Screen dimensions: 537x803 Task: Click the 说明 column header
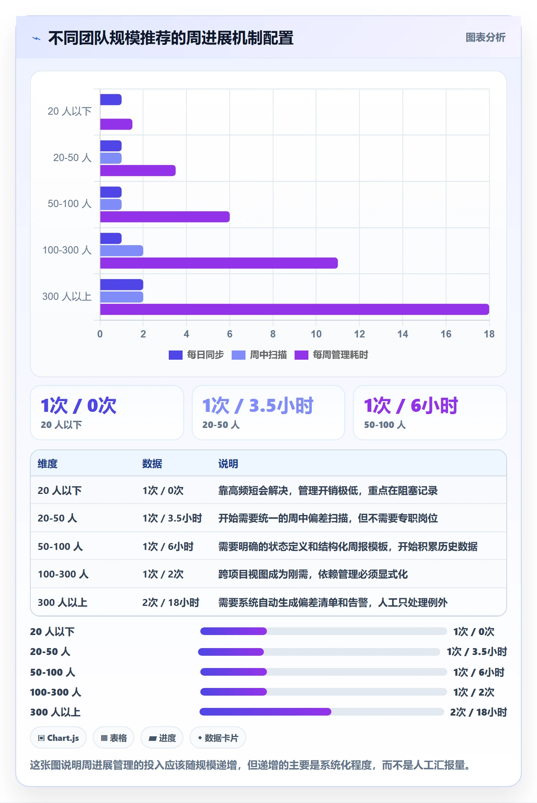228,464
